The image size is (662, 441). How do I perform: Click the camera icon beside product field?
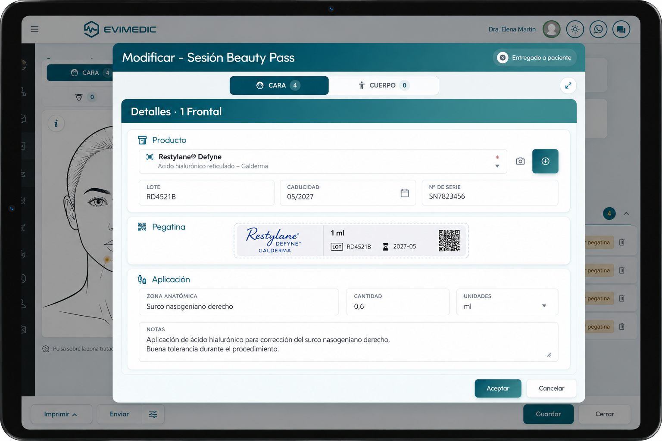click(x=520, y=161)
